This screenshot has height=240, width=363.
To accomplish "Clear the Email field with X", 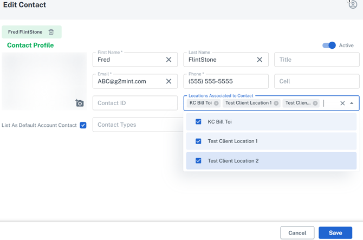I will pos(168,81).
